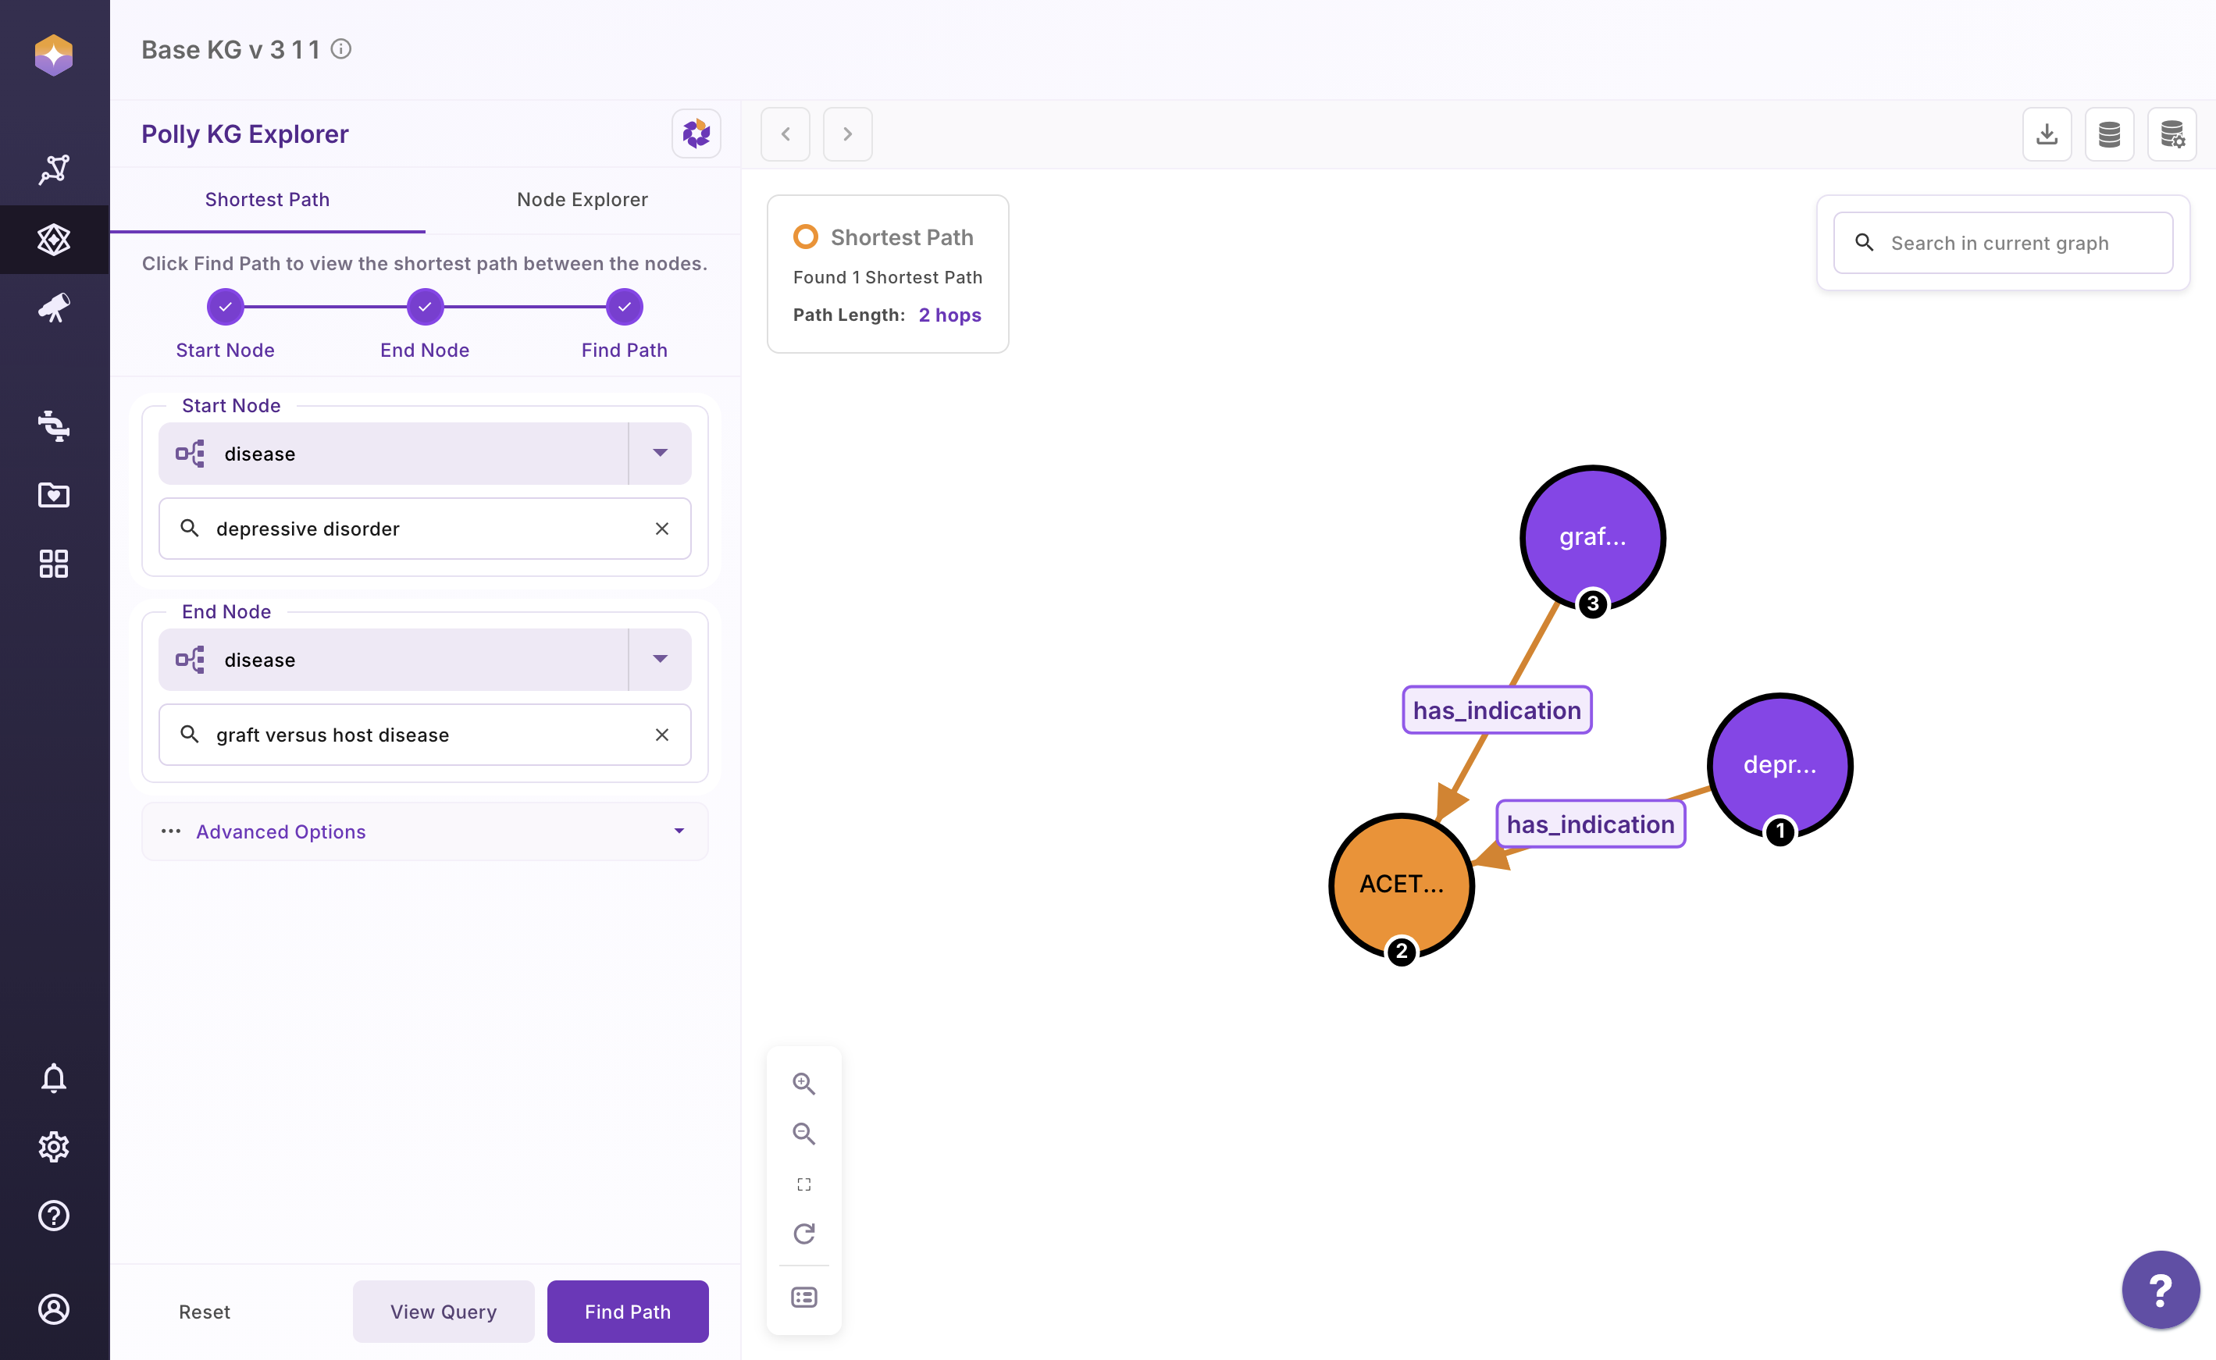
Task: Zoom in on the graph
Action: [x=803, y=1084]
